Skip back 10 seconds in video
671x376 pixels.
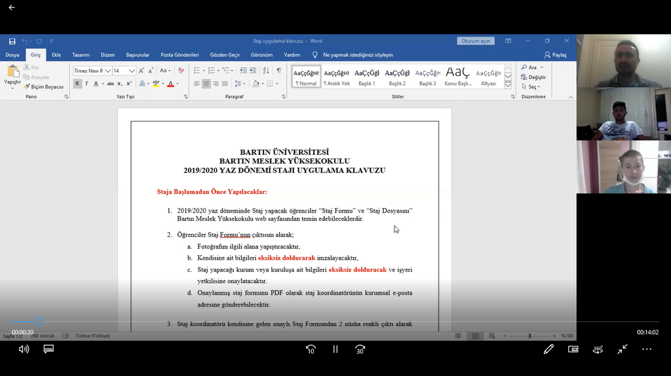[311, 349]
